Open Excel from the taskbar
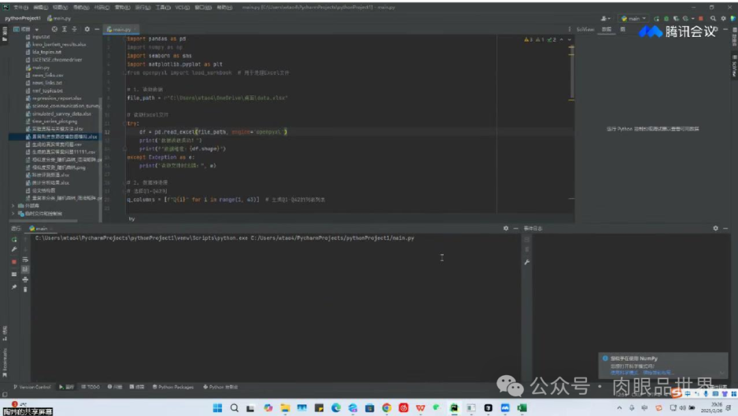The width and height of the screenshot is (738, 416). [x=522, y=408]
